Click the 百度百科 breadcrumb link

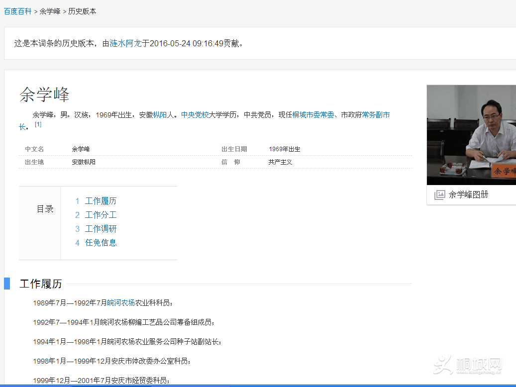pos(17,11)
